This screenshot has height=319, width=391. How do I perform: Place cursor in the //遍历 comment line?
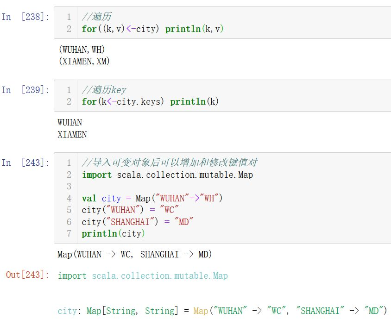96,17
